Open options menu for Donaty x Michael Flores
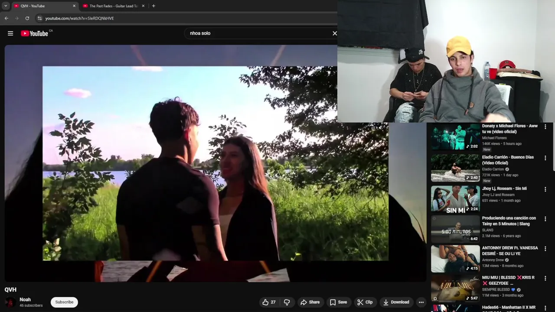This screenshot has height=312, width=555. pos(545,127)
